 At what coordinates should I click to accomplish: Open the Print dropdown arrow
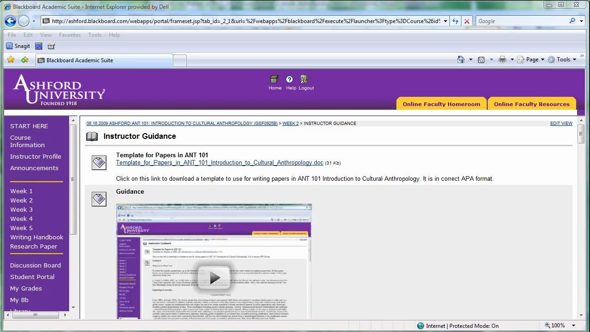(x=512, y=59)
